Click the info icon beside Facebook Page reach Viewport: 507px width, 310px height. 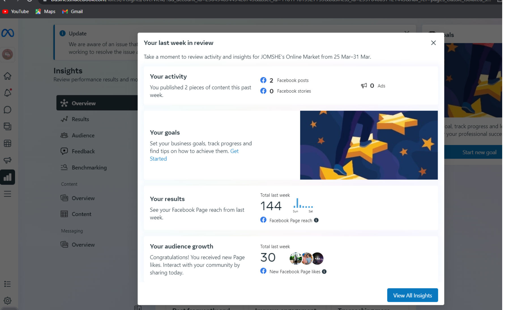316,220
